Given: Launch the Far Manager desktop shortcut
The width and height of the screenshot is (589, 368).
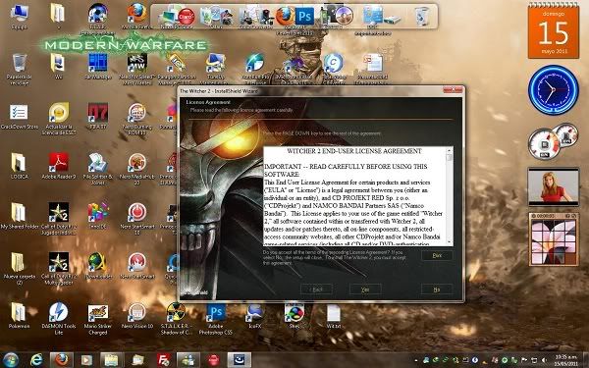Looking at the screenshot, I should 97,66.
